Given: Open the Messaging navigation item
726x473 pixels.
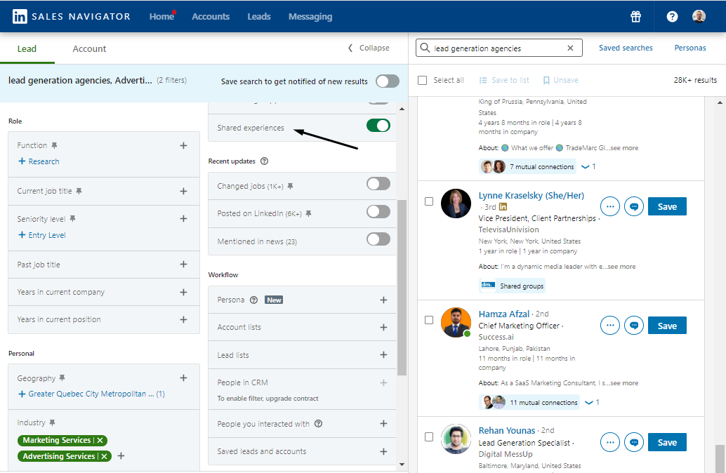Looking at the screenshot, I should (310, 16).
